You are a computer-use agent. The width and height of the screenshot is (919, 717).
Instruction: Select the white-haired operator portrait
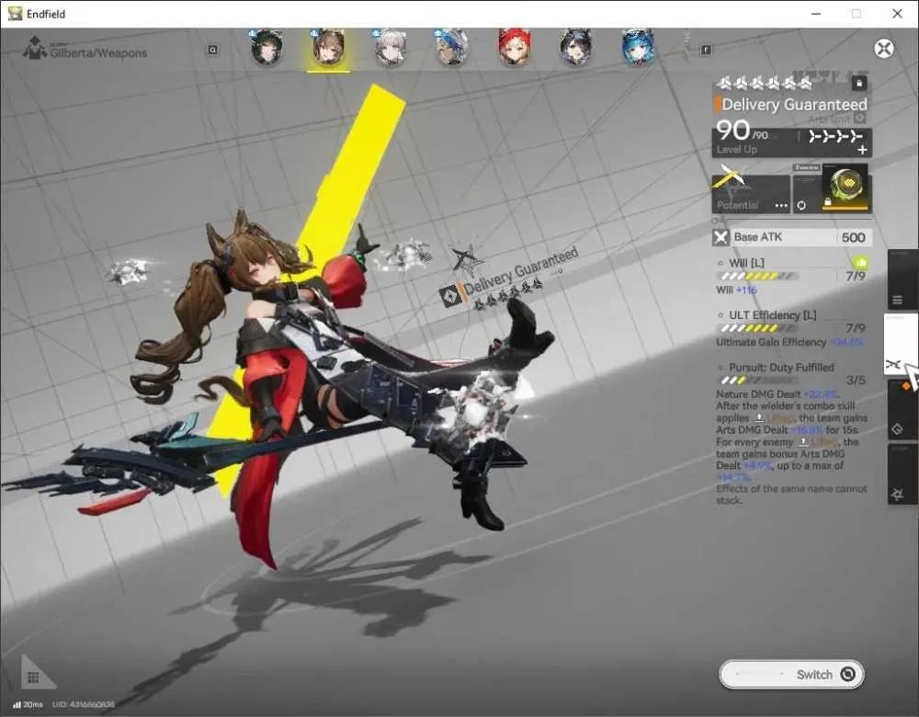click(391, 47)
